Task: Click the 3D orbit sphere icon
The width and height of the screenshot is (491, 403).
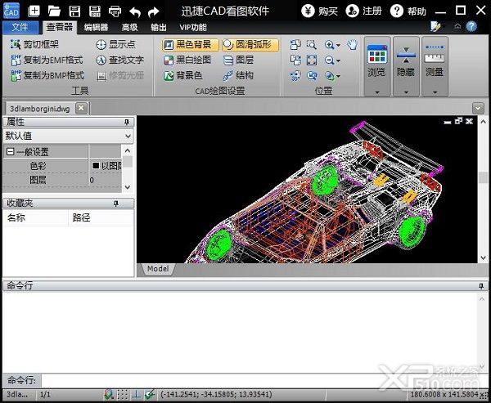Action: pos(330,76)
